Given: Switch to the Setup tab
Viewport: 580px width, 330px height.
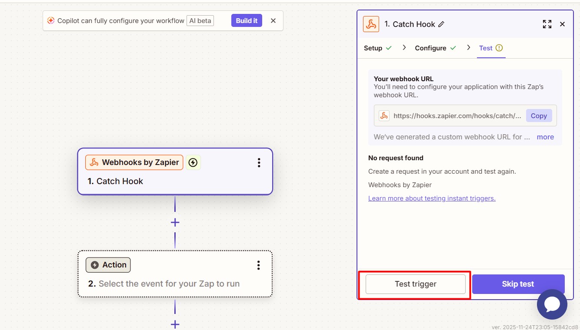Looking at the screenshot, I should (x=373, y=48).
